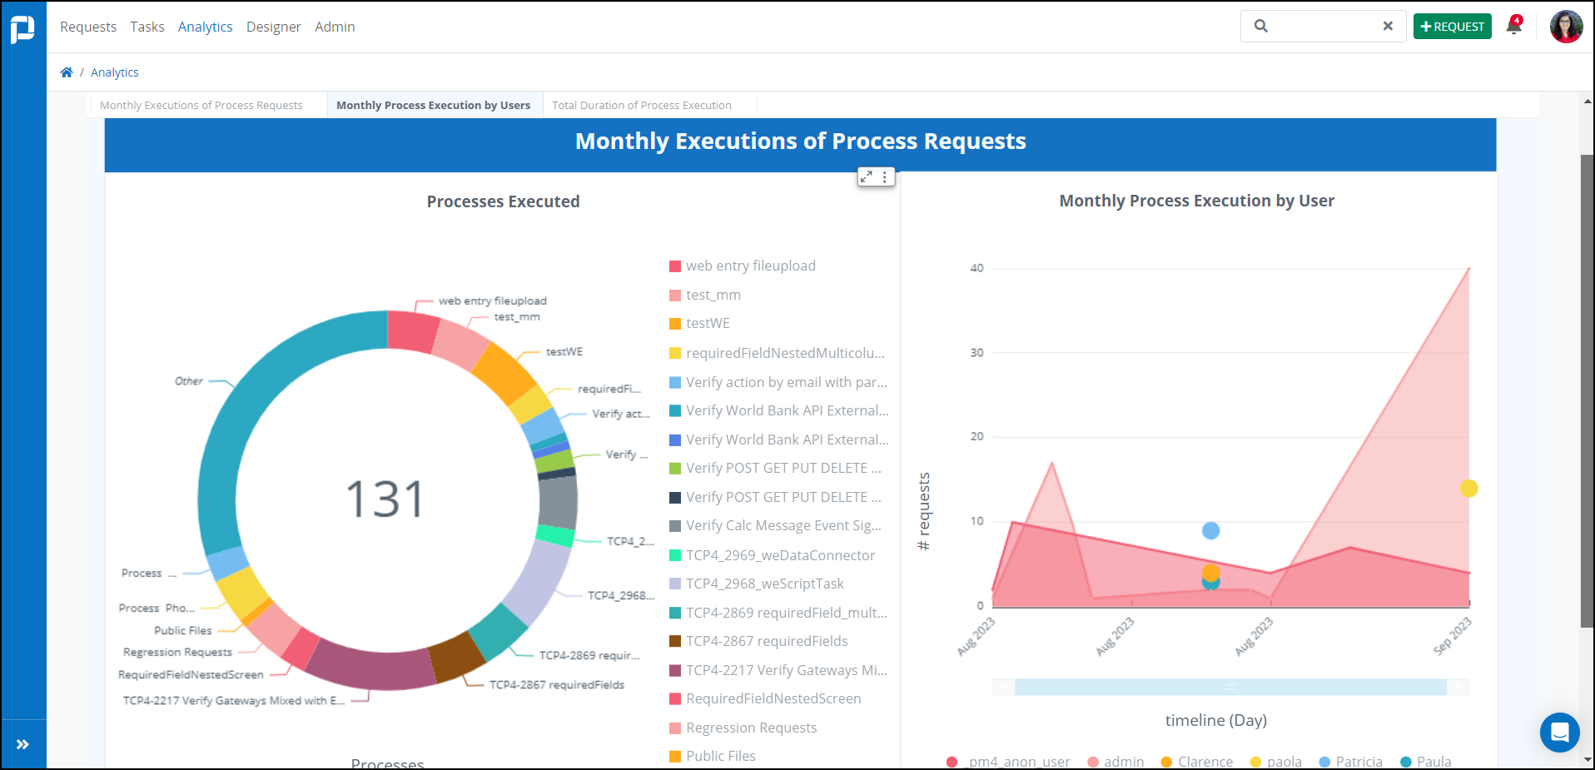Expand the chart to fullscreen
Viewport: 1595px width, 770px height.
tap(866, 176)
